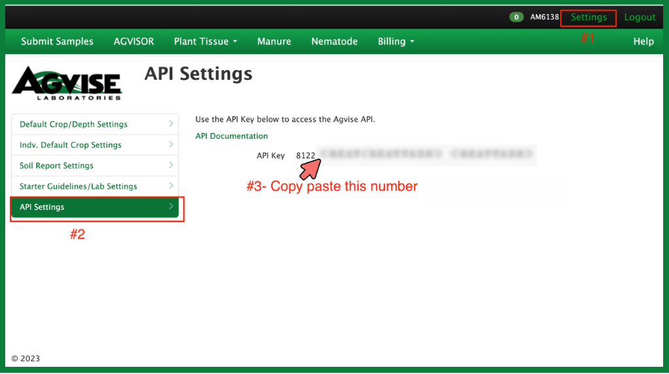Viewport: 669px width, 374px height.
Task: Click the text 'Use the API Key below'
Action: [x=237, y=120]
